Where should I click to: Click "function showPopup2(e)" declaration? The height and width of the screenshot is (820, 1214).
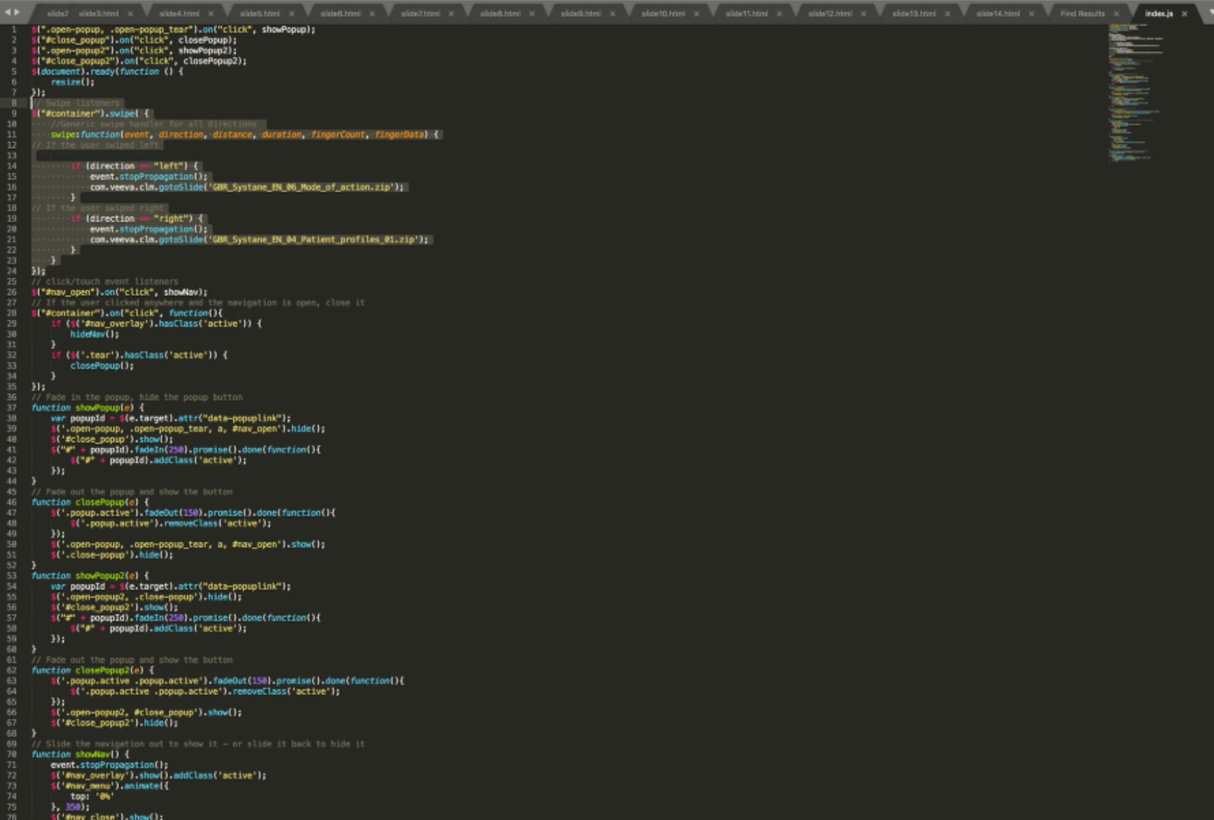tap(90, 576)
